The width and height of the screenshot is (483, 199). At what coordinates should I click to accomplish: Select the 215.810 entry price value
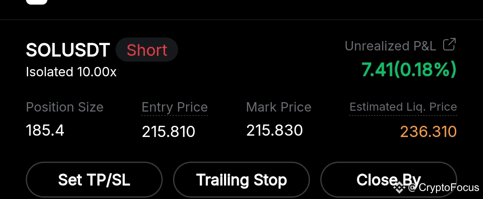click(169, 132)
